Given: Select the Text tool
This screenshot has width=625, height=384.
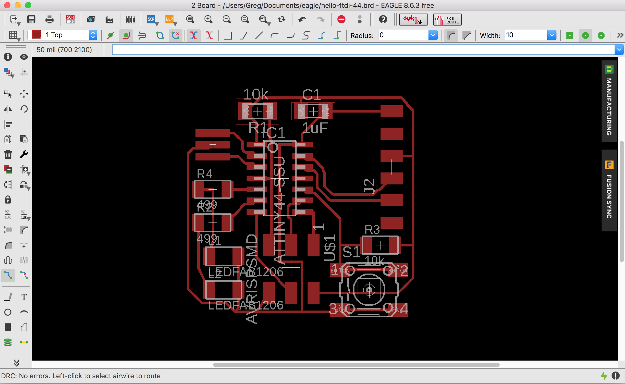Looking at the screenshot, I should click(x=24, y=297).
